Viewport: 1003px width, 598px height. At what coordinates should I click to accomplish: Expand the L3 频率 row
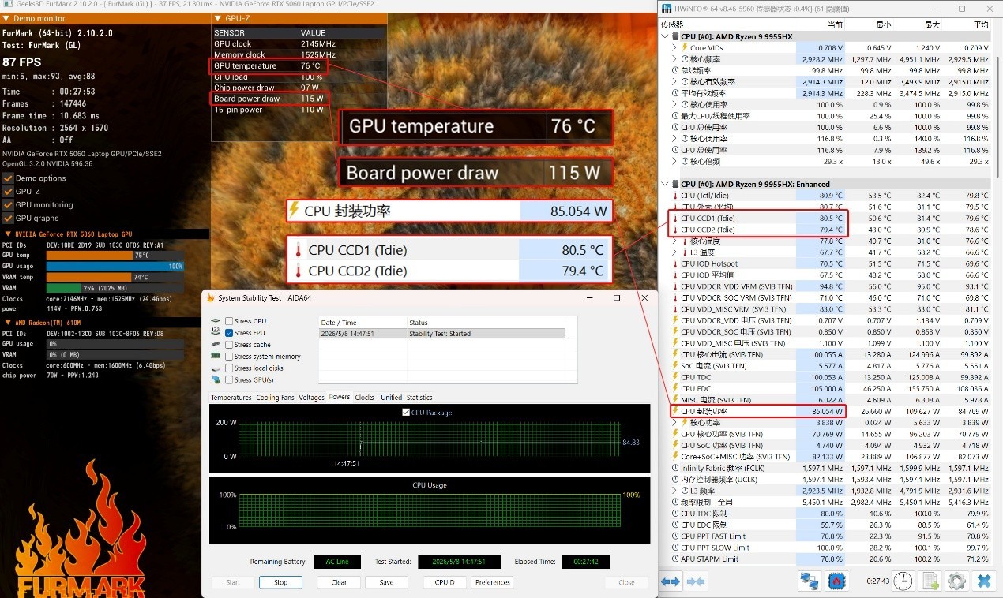pyautogui.click(x=674, y=491)
